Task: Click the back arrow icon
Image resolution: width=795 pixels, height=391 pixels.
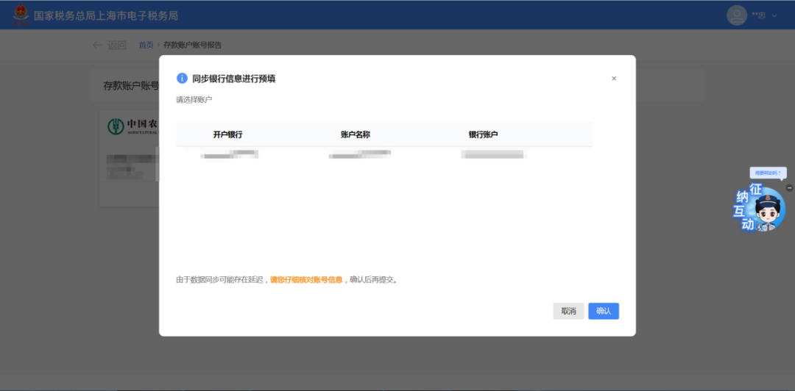Action: [x=97, y=45]
